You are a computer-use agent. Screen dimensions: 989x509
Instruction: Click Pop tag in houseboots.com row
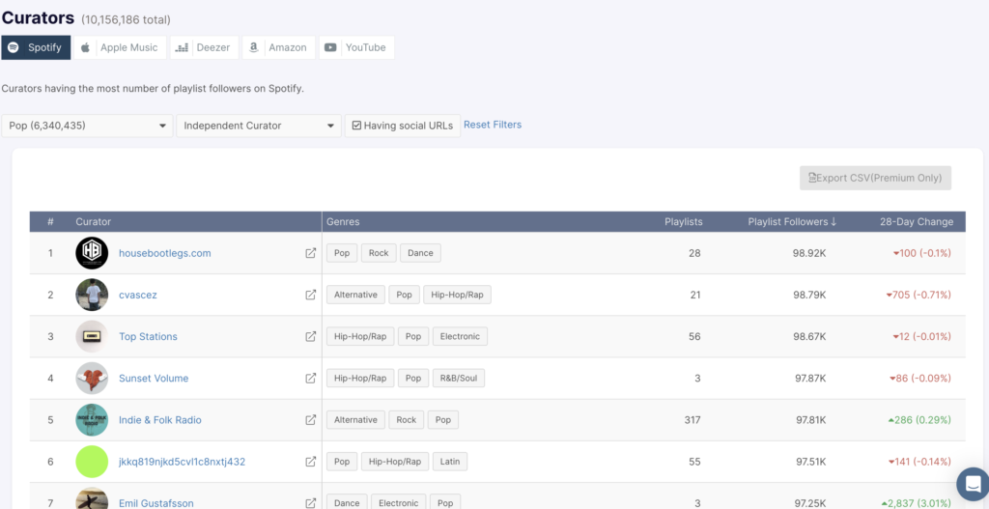[x=342, y=253]
